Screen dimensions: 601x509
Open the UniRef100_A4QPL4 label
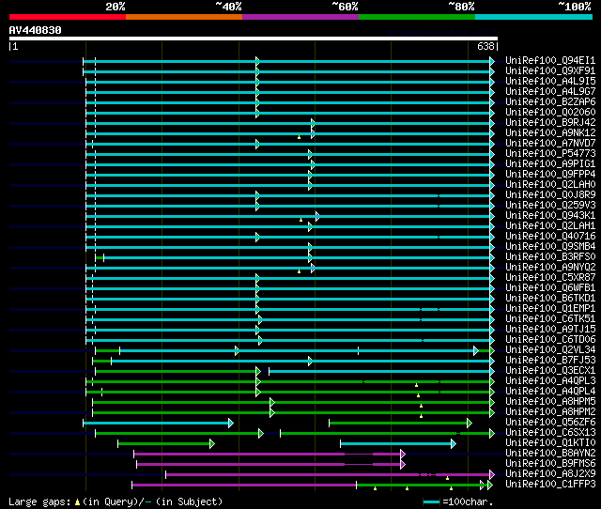(550, 392)
